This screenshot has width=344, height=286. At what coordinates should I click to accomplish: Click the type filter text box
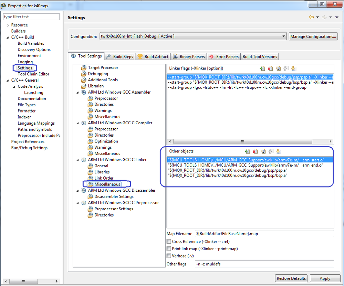point(31,17)
